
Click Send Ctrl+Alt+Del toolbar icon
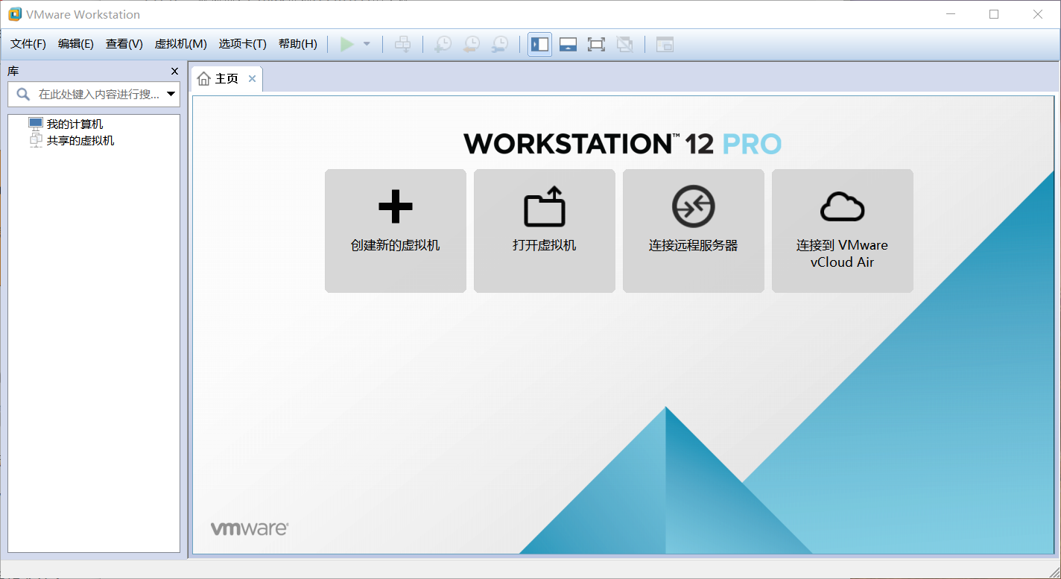402,44
